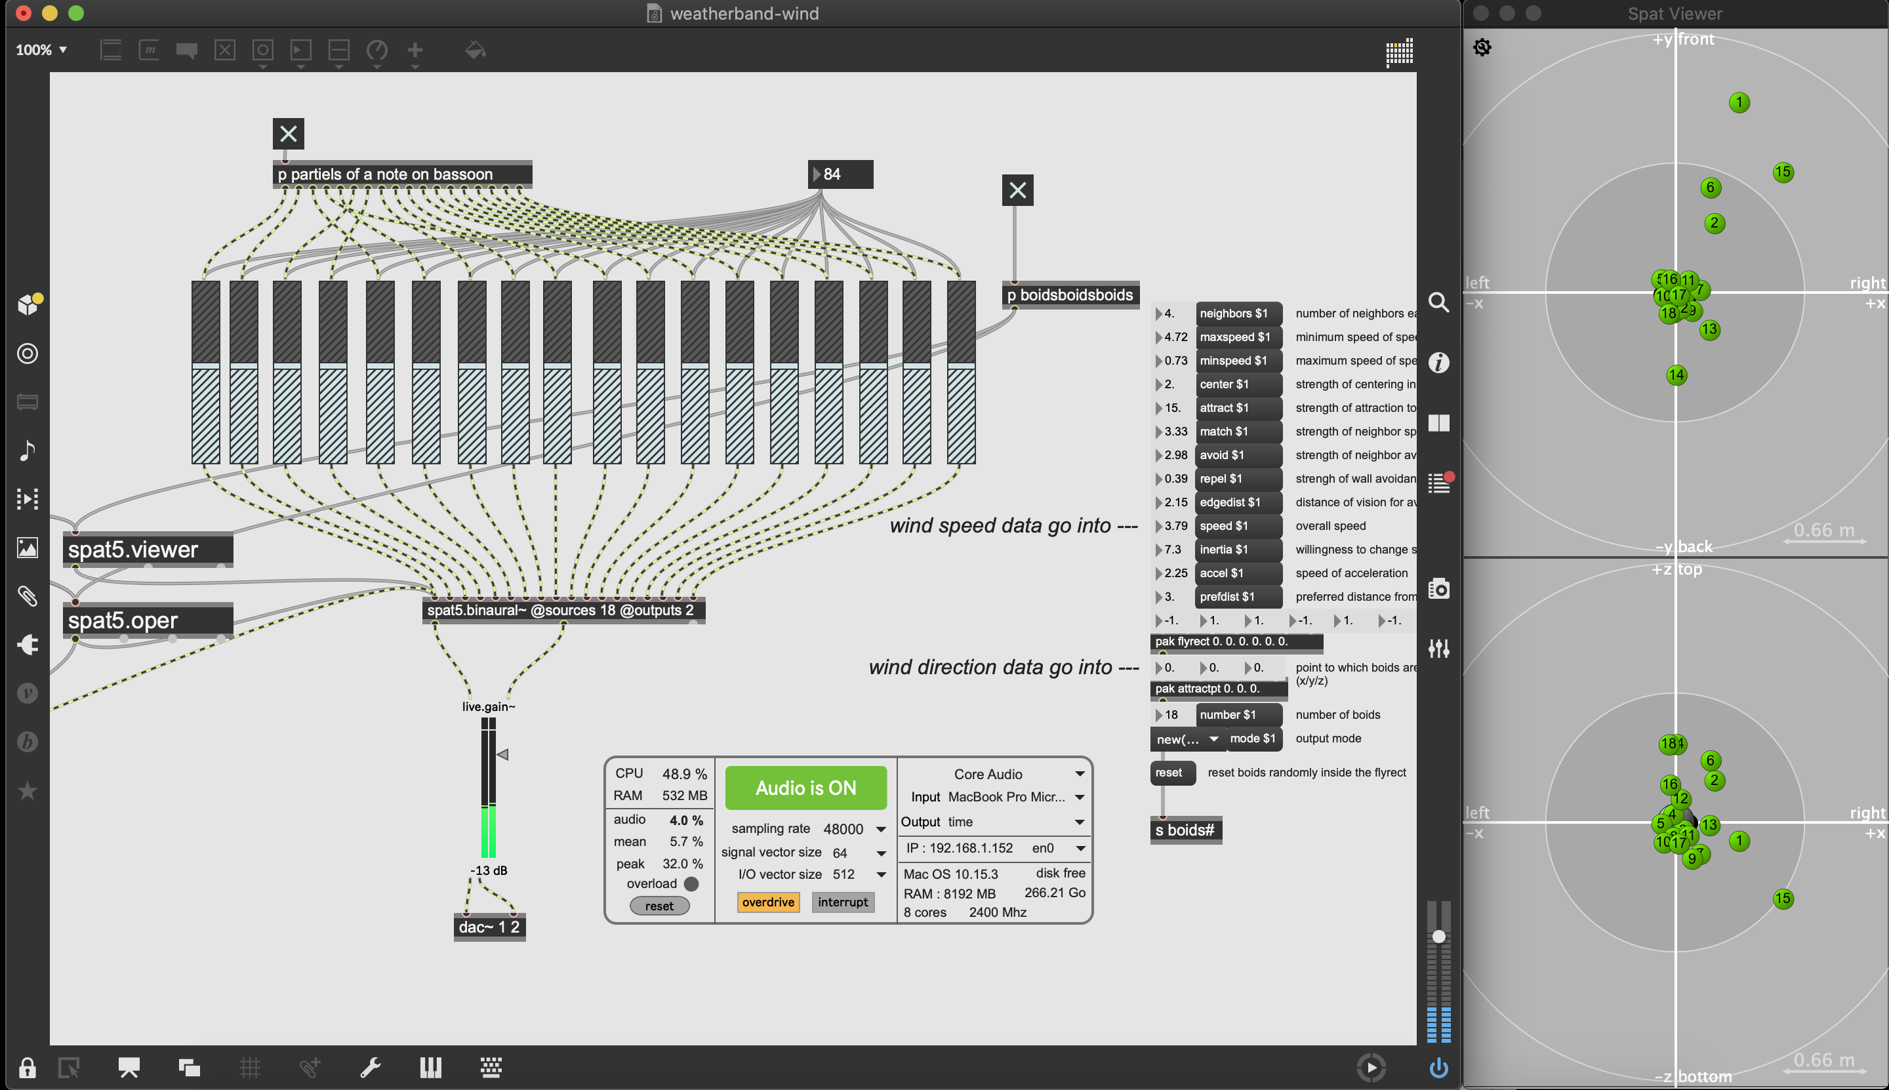The width and height of the screenshot is (1889, 1090).
Task: Toggle the overdrive option
Action: (768, 902)
